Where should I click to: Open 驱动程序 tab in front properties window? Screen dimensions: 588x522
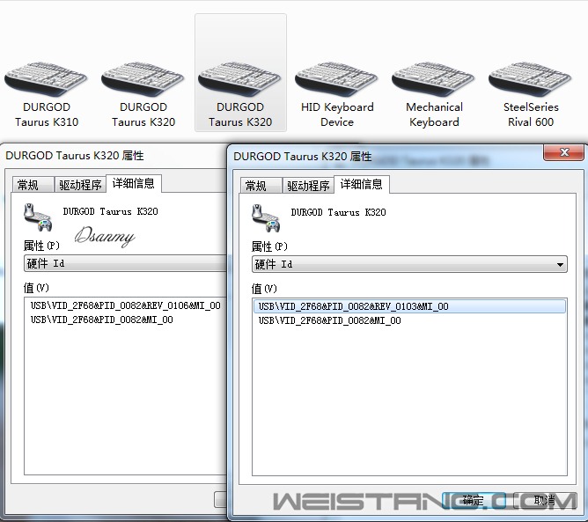pos(308,186)
